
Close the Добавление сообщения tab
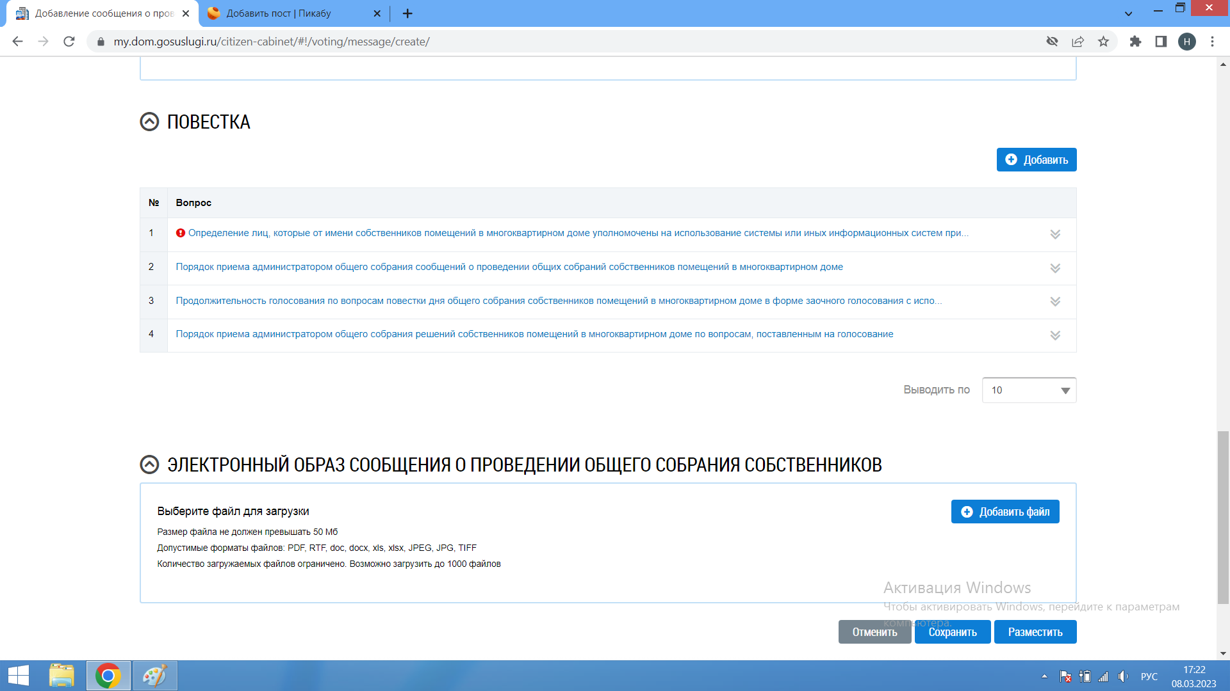pos(186,13)
